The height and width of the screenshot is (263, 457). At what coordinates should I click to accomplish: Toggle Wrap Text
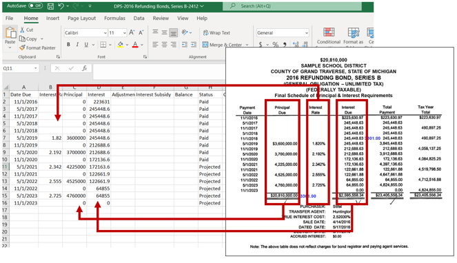pos(216,32)
